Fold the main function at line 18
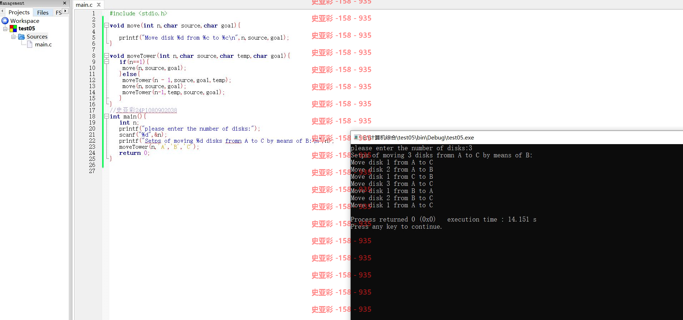Screen dimensions: 683x320 pyautogui.click(x=106, y=116)
